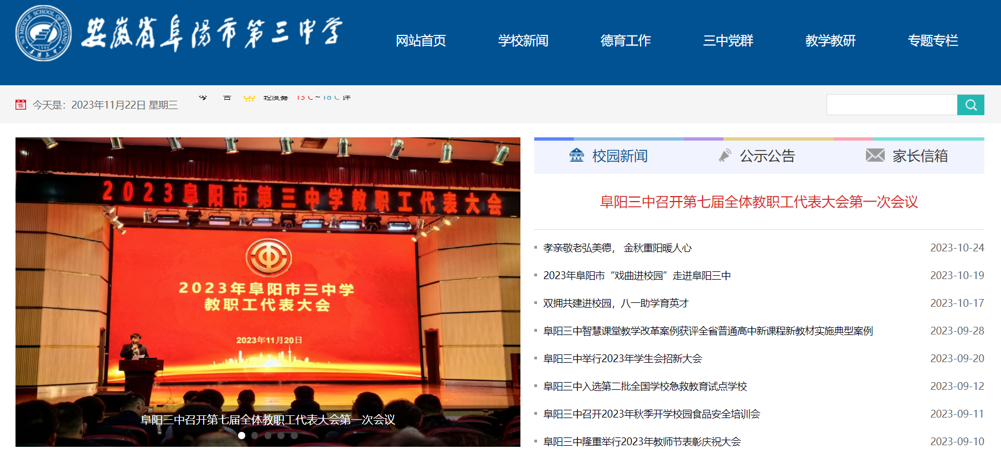Image resolution: width=1001 pixels, height=474 pixels.
Task: Open article about 2023年教师节表彰庆祝大会
Action: point(642,442)
